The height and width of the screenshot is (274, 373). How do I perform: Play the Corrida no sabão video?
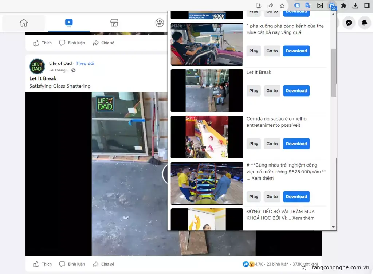(254, 144)
